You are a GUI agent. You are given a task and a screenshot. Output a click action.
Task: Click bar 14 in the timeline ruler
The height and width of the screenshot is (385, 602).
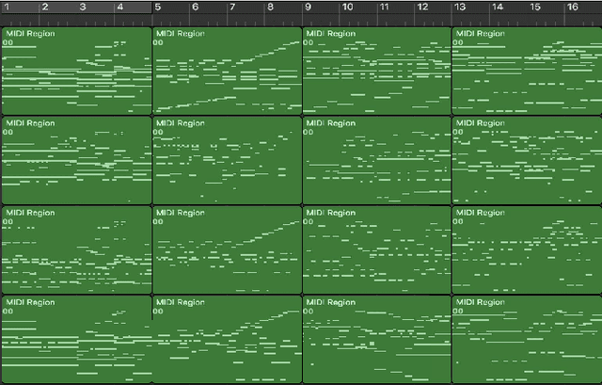coord(498,8)
